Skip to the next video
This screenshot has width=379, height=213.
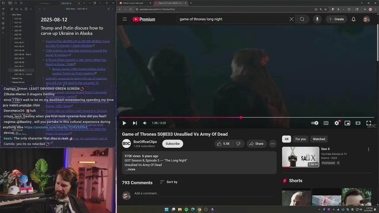(x=135, y=123)
